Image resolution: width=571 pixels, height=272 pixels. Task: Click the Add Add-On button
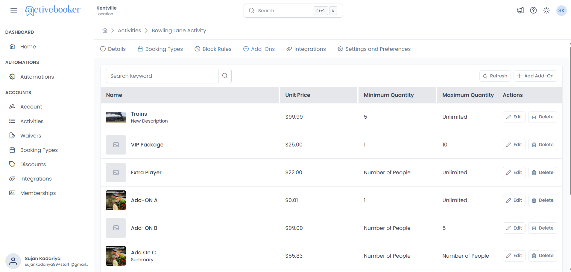[535, 76]
